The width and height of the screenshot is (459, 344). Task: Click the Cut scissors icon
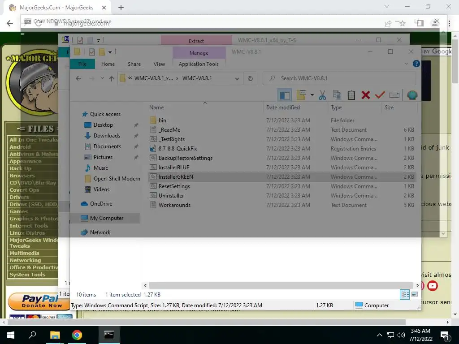click(322, 95)
